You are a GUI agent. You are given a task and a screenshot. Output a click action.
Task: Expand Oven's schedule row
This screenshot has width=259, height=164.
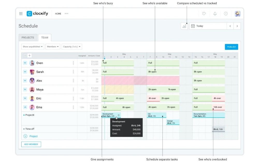point(25,63)
